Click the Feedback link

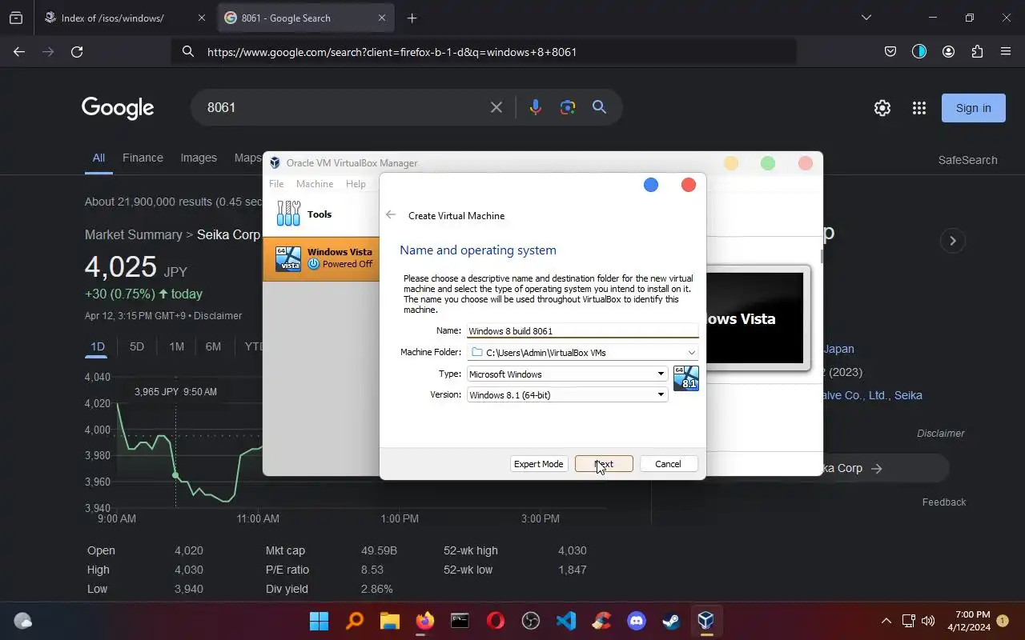pos(944,502)
